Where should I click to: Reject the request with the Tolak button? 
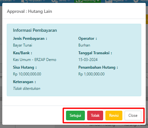[x=95, y=115]
